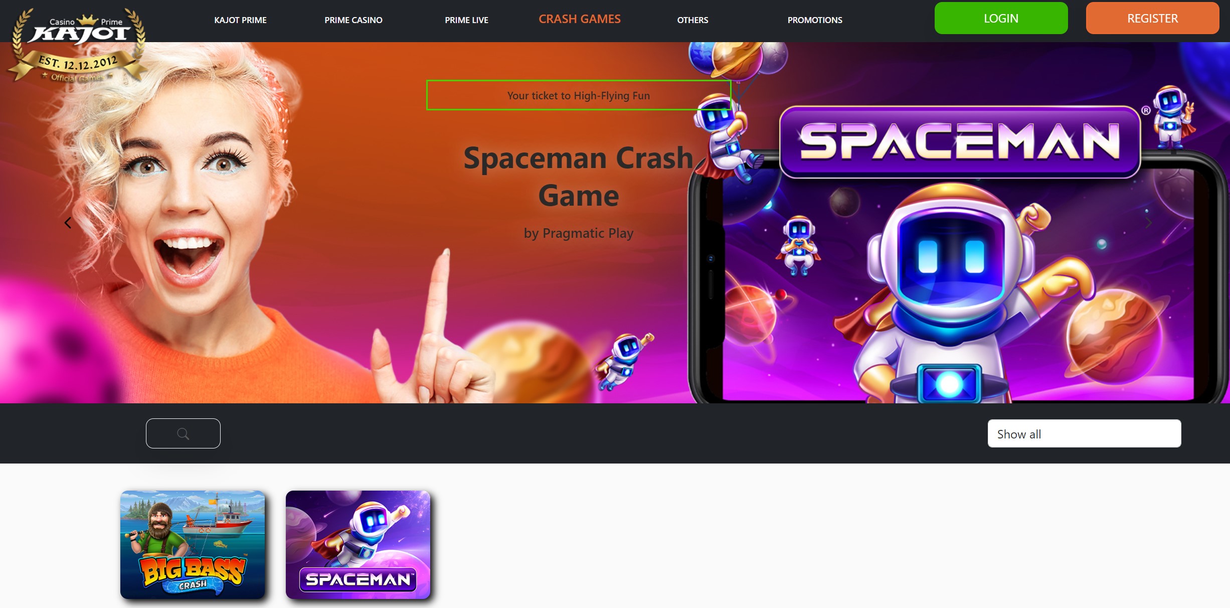This screenshot has height=608, width=1230.
Task: Open the Kajot Prime menu
Action: pyautogui.click(x=240, y=20)
